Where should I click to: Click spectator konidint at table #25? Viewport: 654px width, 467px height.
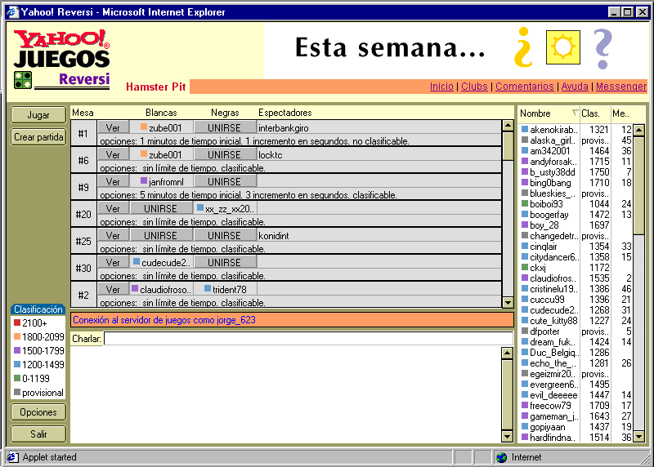274,236
